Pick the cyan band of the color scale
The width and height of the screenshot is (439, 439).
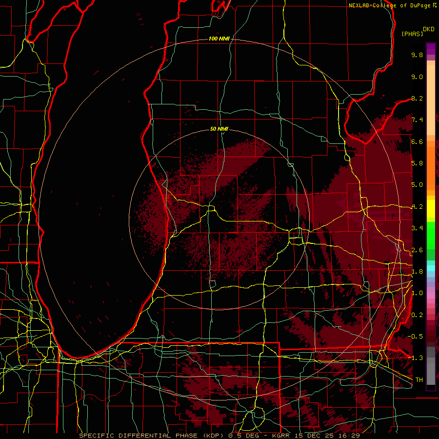pos(431,268)
